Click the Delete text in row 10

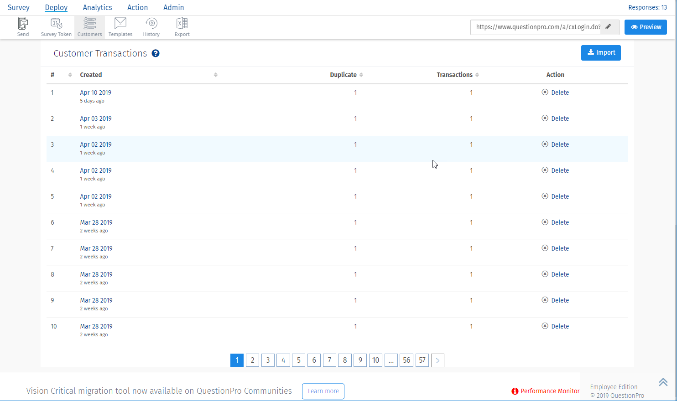(x=560, y=326)
